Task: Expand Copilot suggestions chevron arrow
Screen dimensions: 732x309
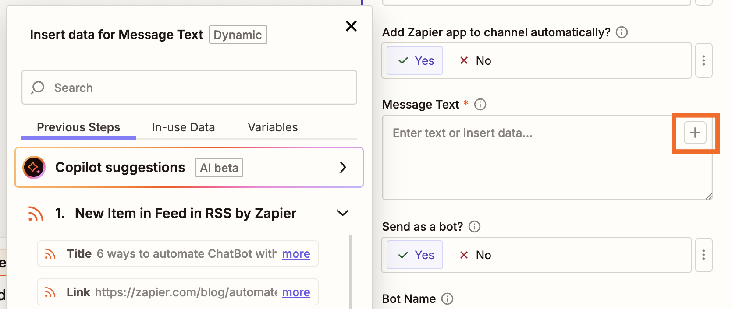Action: pos(343,167)
